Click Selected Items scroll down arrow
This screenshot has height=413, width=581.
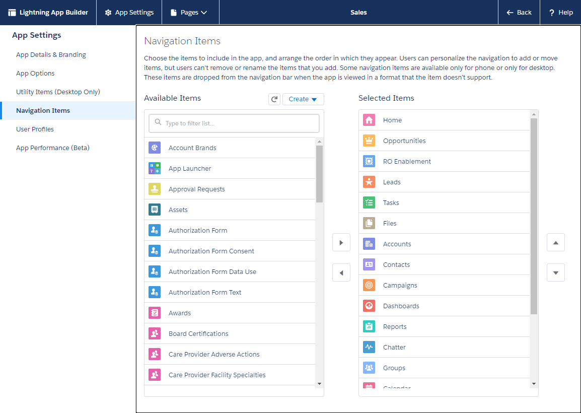point(534,384)
